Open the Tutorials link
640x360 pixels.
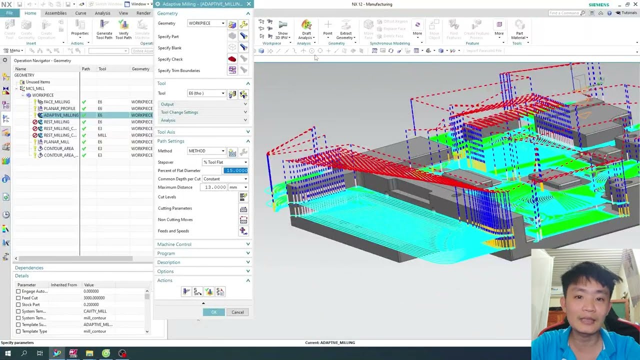coord(626,13)
